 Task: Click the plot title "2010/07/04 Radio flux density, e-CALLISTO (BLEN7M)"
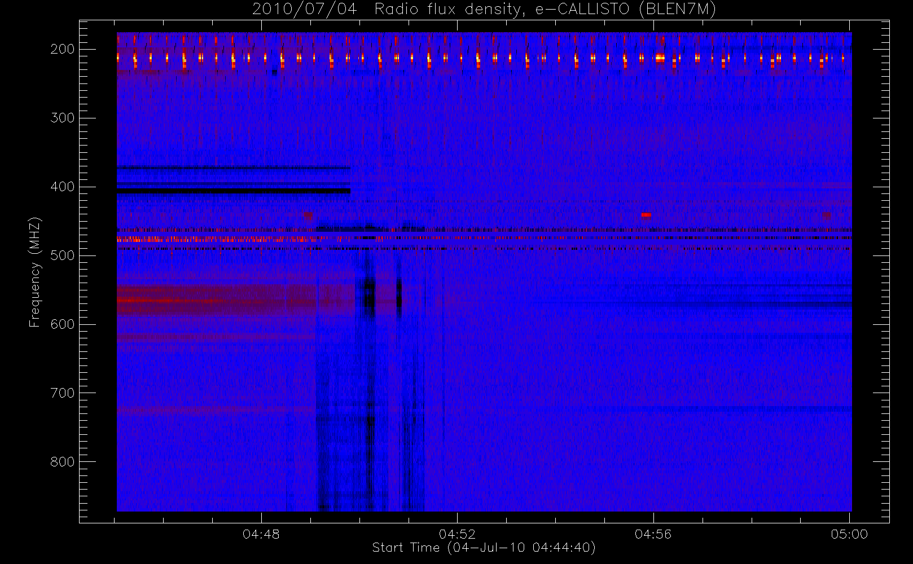[484, 9]
